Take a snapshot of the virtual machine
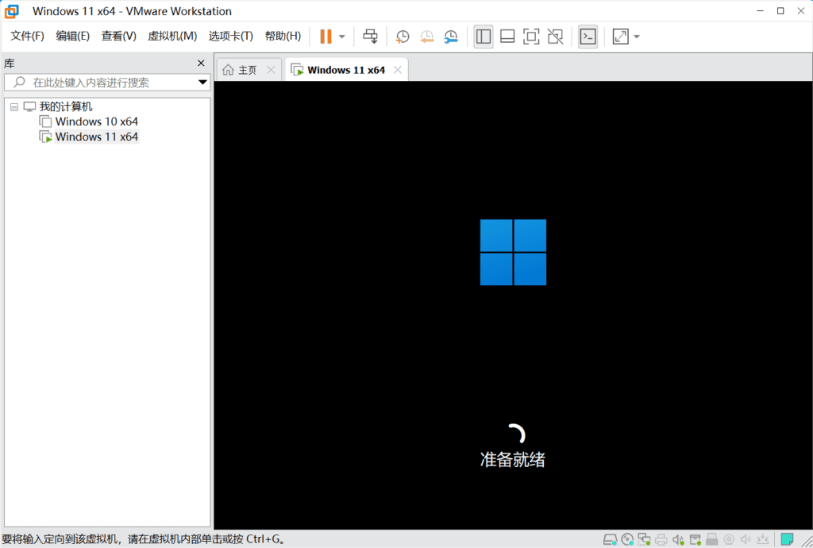 click(403, 37)
